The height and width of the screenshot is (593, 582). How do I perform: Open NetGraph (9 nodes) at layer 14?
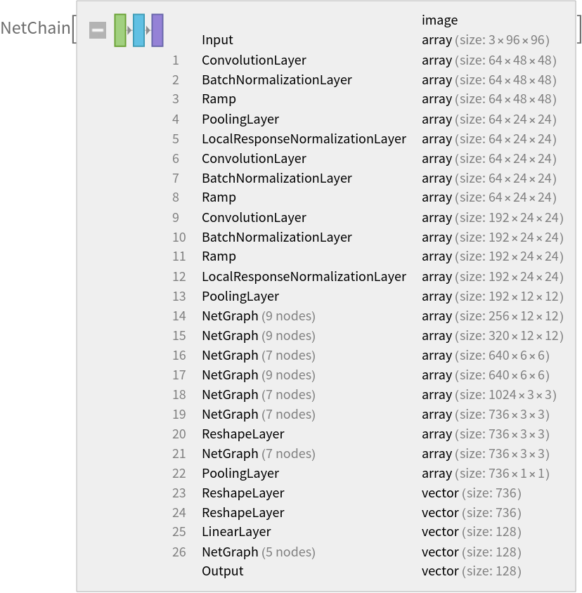pos(258,316)
